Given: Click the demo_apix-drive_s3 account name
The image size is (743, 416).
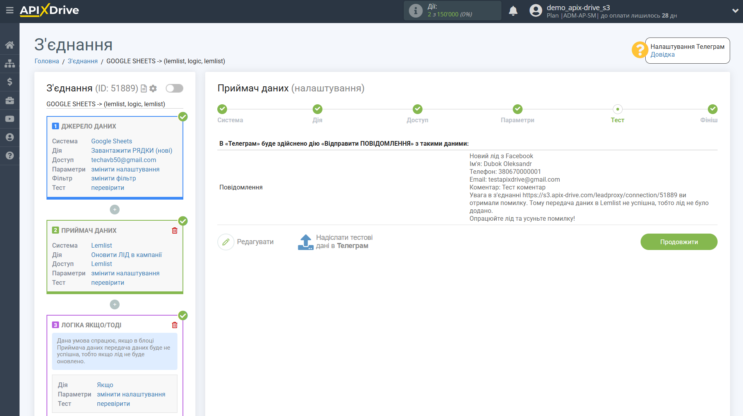Looking at the screenshot, I should point(578,7).
